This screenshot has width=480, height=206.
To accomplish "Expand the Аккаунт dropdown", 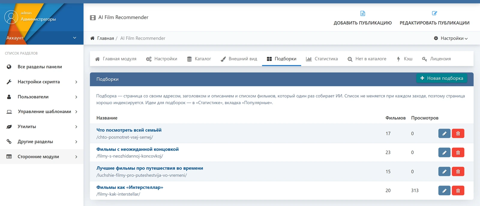I will point(42,38).
